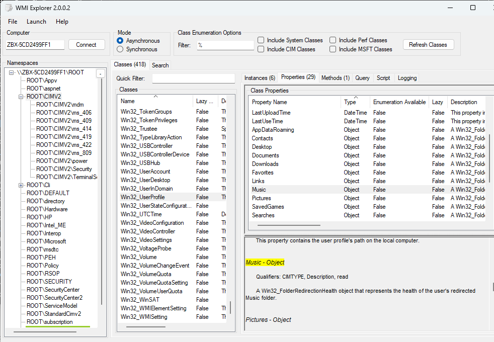Check the Include MSFT Classes option
This screenshot has height=342, width=494.
coord(333,49)
